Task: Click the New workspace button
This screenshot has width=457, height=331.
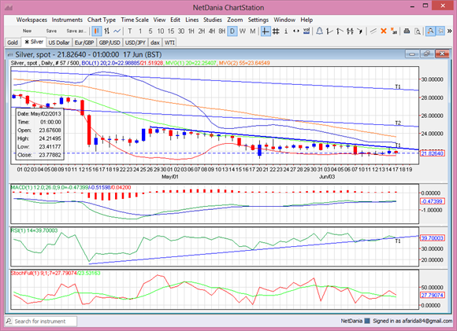Action: tap(27, 31)
